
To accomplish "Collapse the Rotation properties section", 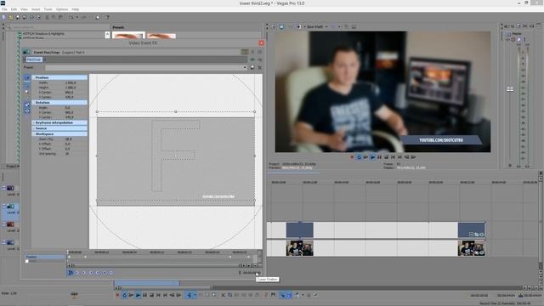I will [59, 102].
